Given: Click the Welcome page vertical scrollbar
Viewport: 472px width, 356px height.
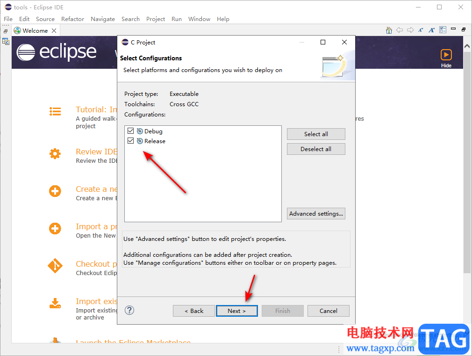Looking at the screenshot, I should (467, 163).
